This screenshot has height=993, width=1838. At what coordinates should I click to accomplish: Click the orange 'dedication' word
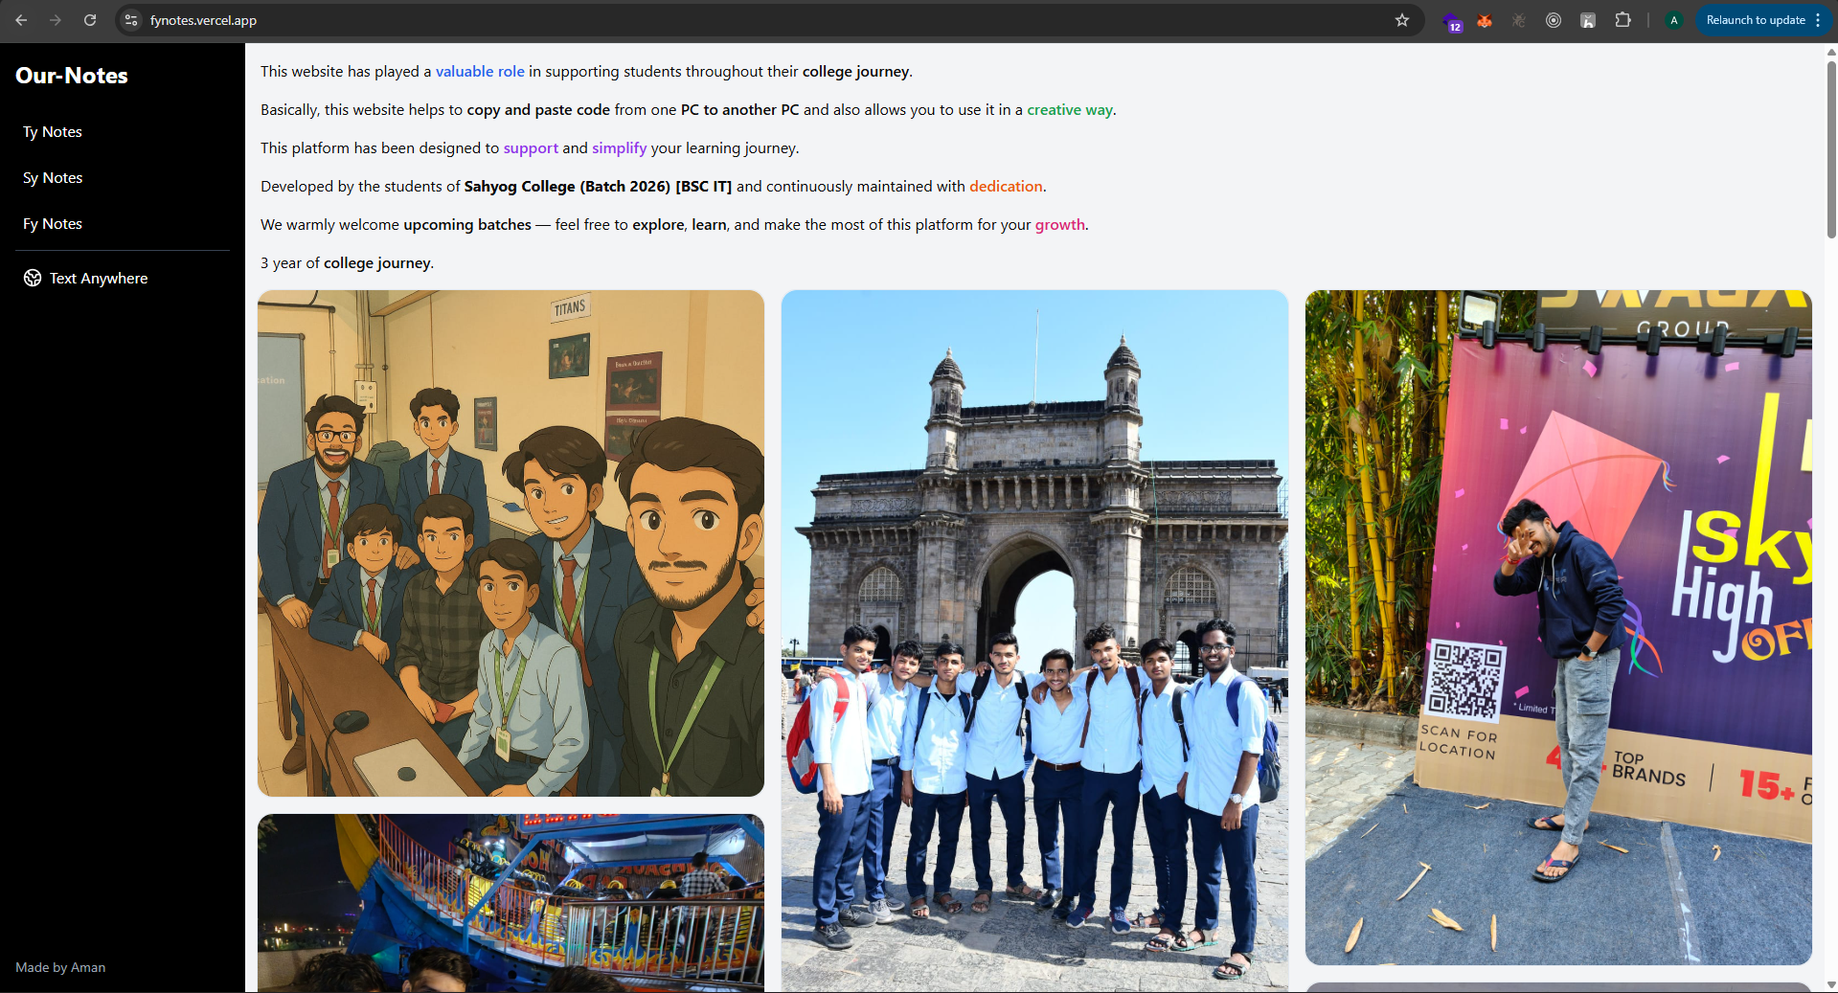point(1006,187)
